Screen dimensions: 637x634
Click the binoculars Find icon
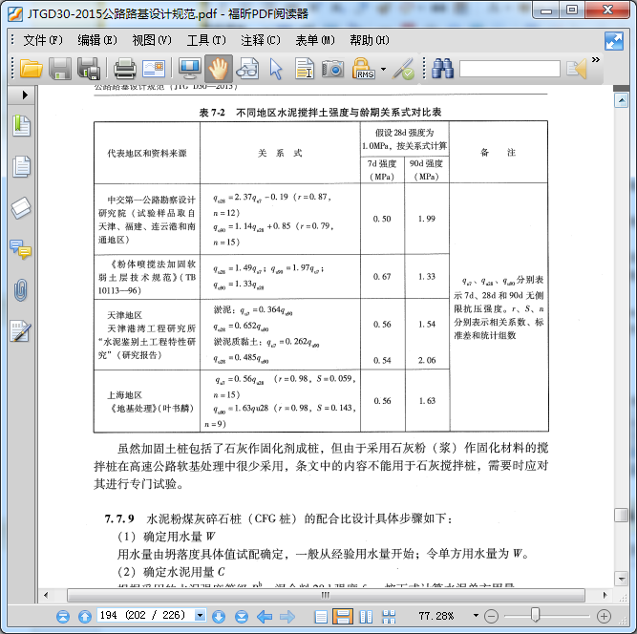point(442,68)
